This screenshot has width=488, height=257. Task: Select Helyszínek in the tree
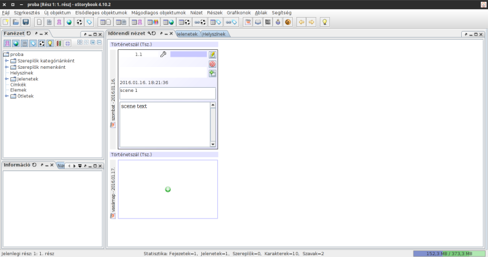click(21, 73)
